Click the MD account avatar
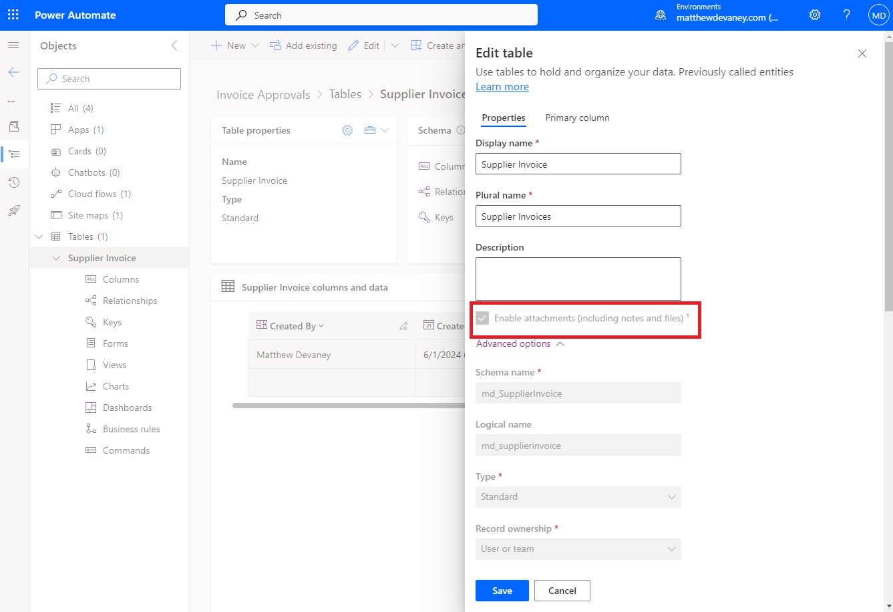893x612 pixels. [878, 14]
